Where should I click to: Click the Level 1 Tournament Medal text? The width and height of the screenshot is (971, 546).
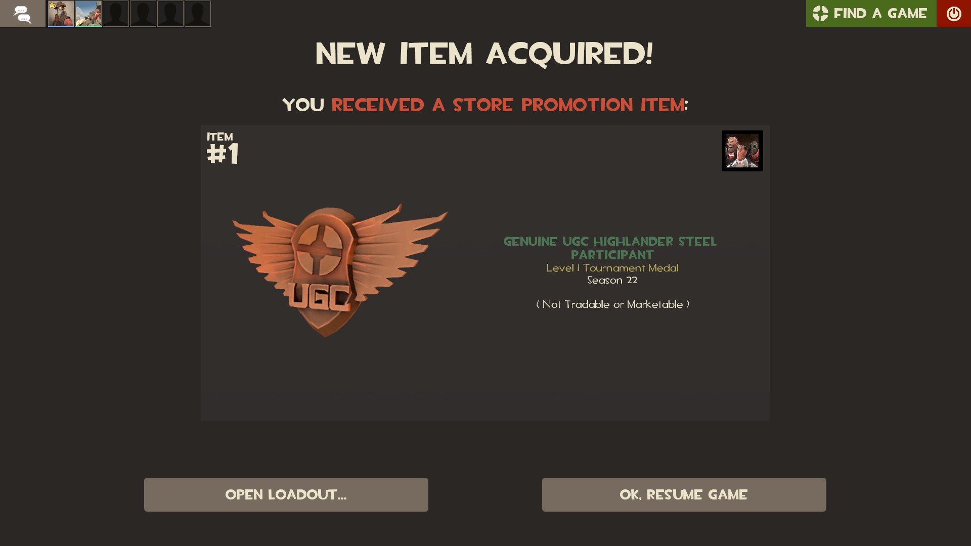coord(612,268)
